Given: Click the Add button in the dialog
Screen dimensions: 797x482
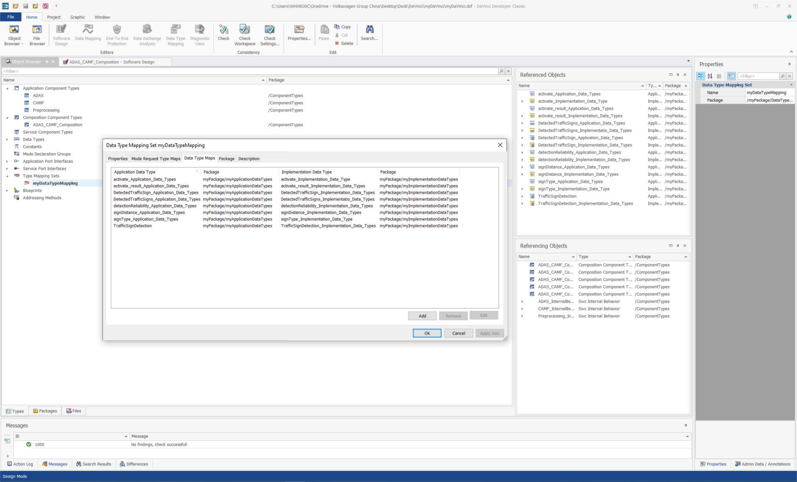Looking at the screenshot, I should click(x=422, y=316).
